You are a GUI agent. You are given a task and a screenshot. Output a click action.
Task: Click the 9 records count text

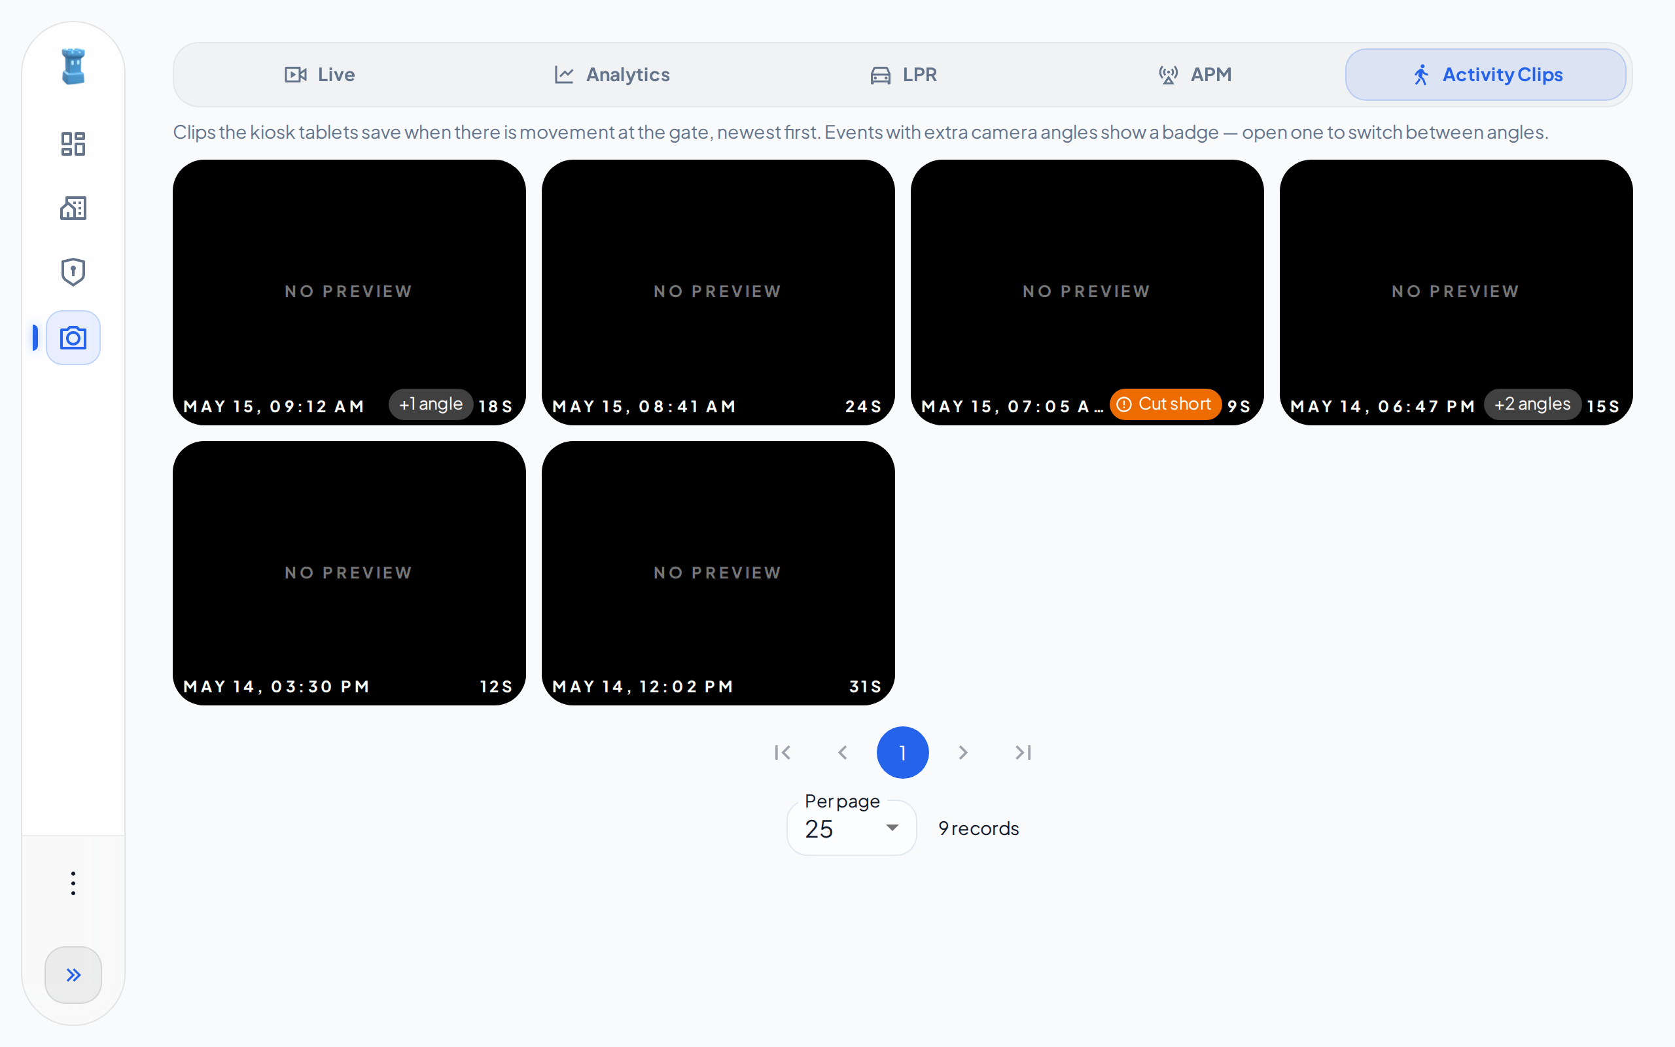tap(978, 829)
